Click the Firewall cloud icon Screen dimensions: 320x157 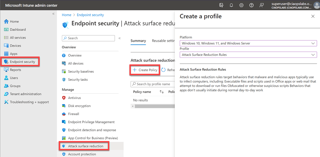point(64,114)
